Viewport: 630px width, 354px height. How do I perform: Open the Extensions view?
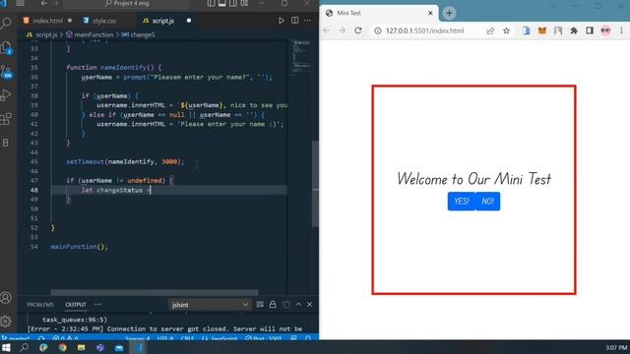click(x=6, y=119)
